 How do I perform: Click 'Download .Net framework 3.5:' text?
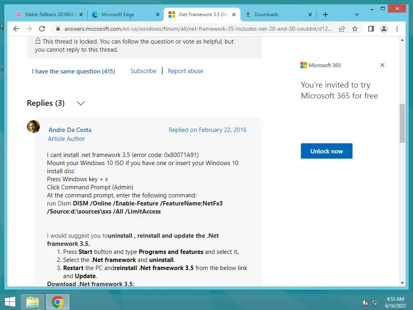(x=91, y=284)
